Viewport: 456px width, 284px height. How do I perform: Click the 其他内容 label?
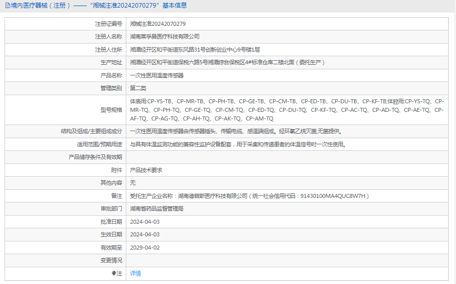point(111,183)
